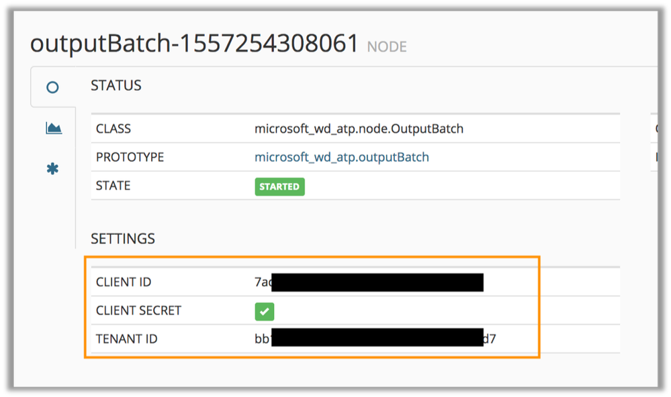The image size is (671, 397).
Task: Open the asterisk icon tab
Action: (52, 169)
